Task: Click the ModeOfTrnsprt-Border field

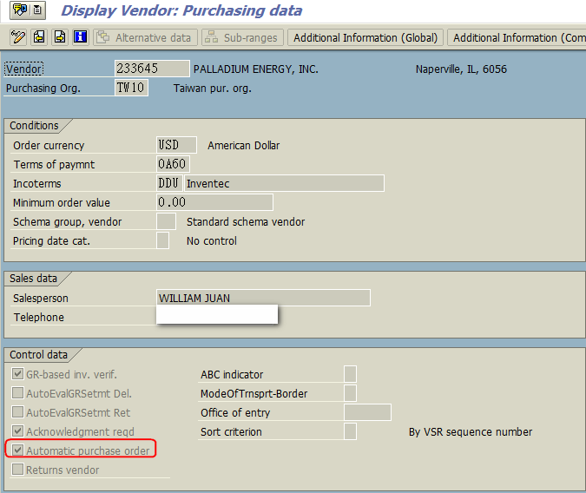Action: (x=350, y=393)
